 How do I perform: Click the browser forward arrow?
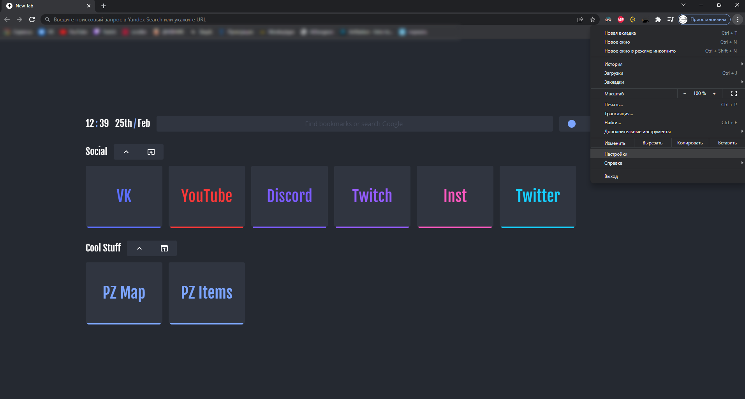tap(19, 19)
